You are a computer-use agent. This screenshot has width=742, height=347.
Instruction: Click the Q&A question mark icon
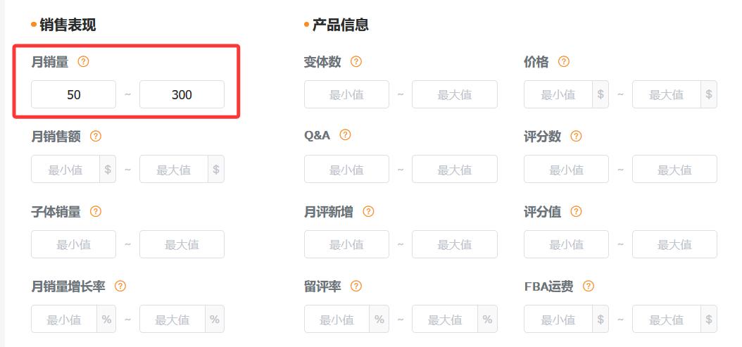(x=345, y=135)
